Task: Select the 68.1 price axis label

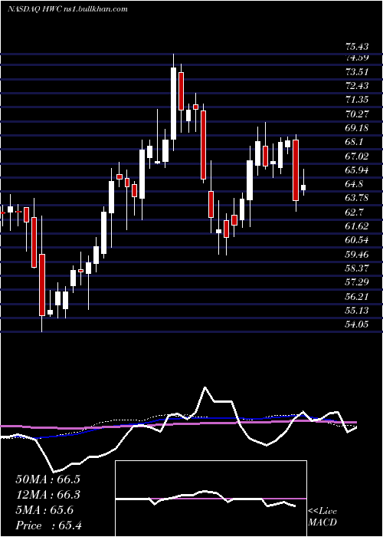Action: [x=352, y=142]
